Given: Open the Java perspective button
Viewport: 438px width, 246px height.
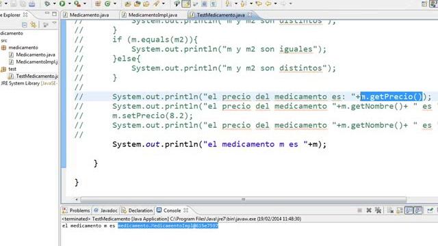Looking at the screenshot, I should click(433, 3).
